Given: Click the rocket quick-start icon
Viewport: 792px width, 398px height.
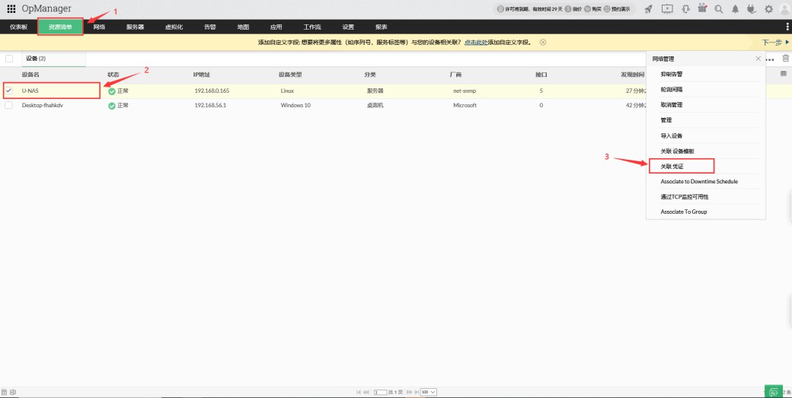Looking at the screenshot, I should point(648,9).
